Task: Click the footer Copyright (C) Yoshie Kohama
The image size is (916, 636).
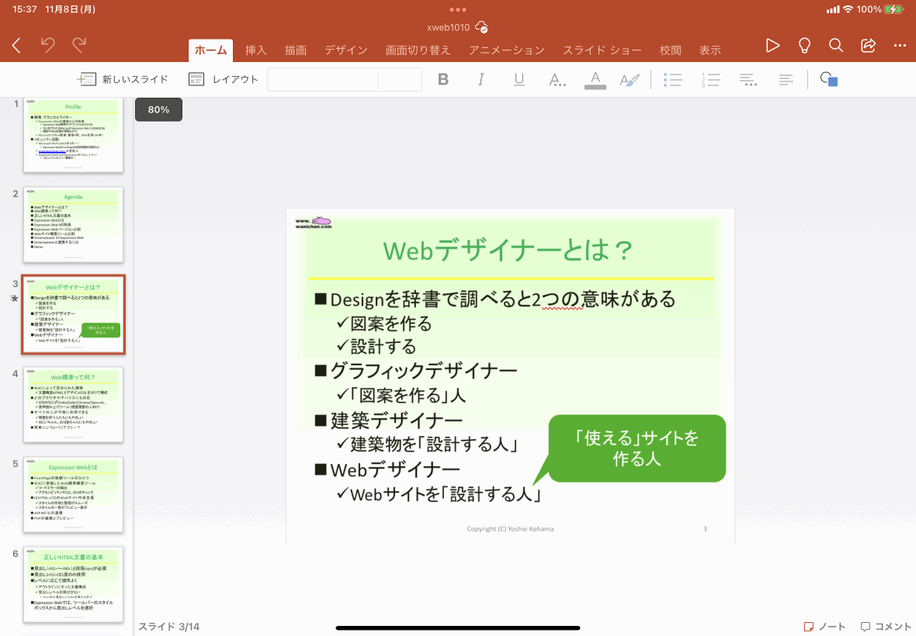Action: (x=510, y=529)
